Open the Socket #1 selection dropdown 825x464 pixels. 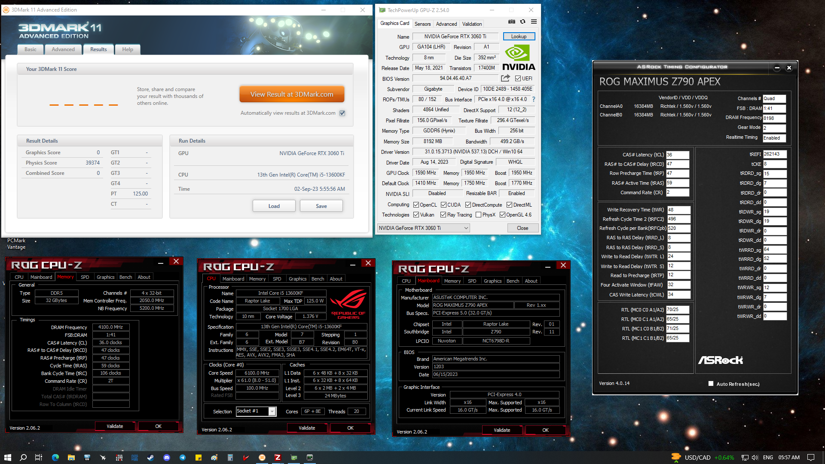pos(256,411)
